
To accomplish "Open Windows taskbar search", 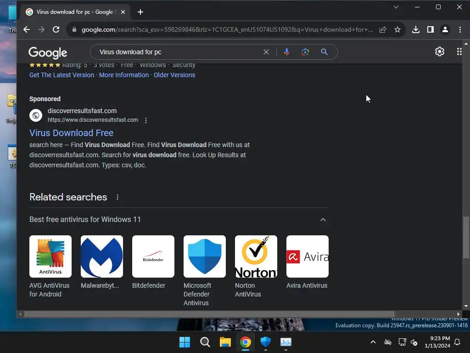I will (x=205, y=342).
